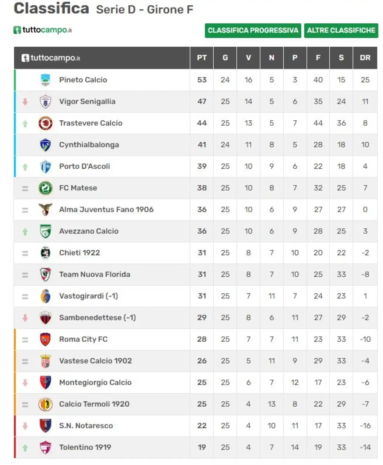The image size is (383, 465).
Task: Select the DR column header
Action: tap(365, 58)
